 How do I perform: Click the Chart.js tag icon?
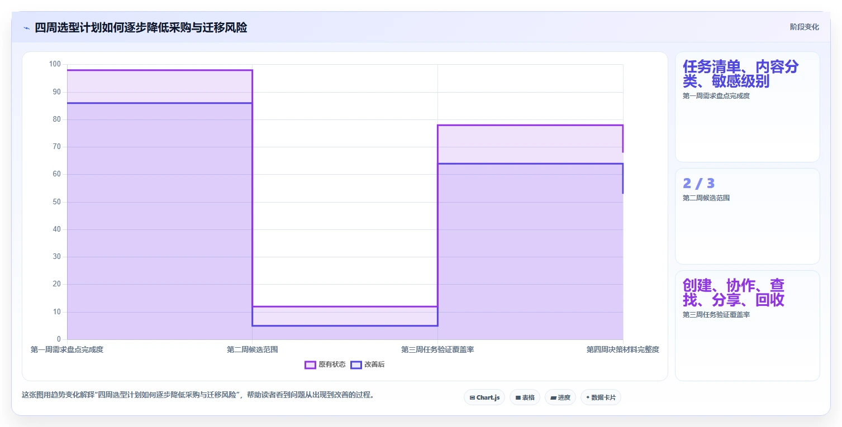pos(472,398)
